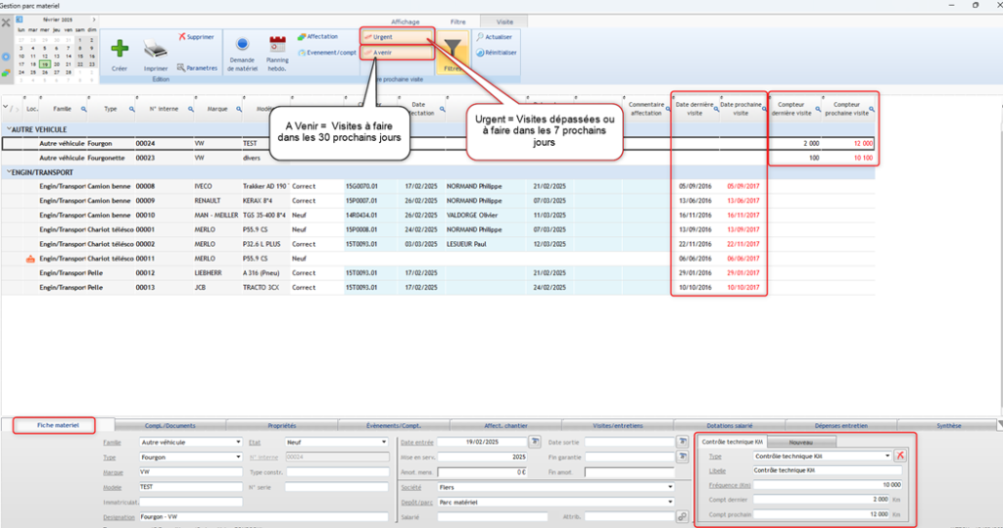
Task: Open the Date entrée calendar picker icon
Action: [x=535, y=442]
